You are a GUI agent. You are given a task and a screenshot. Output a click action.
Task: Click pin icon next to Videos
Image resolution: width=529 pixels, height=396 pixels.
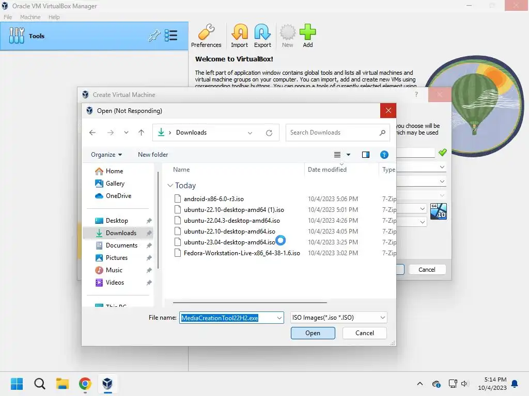click(x=149, y=283)
